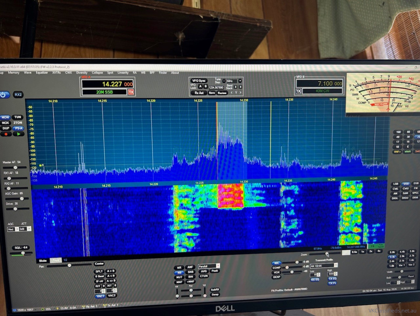The height and width of the screenshot is (316, 420).
Task: Click the left arrow beside Restore
Action: click(x=231, y=93)
